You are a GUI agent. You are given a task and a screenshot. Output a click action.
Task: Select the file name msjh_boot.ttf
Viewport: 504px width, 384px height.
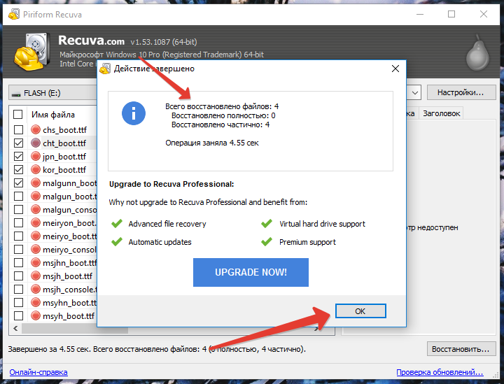click(67, 276)
